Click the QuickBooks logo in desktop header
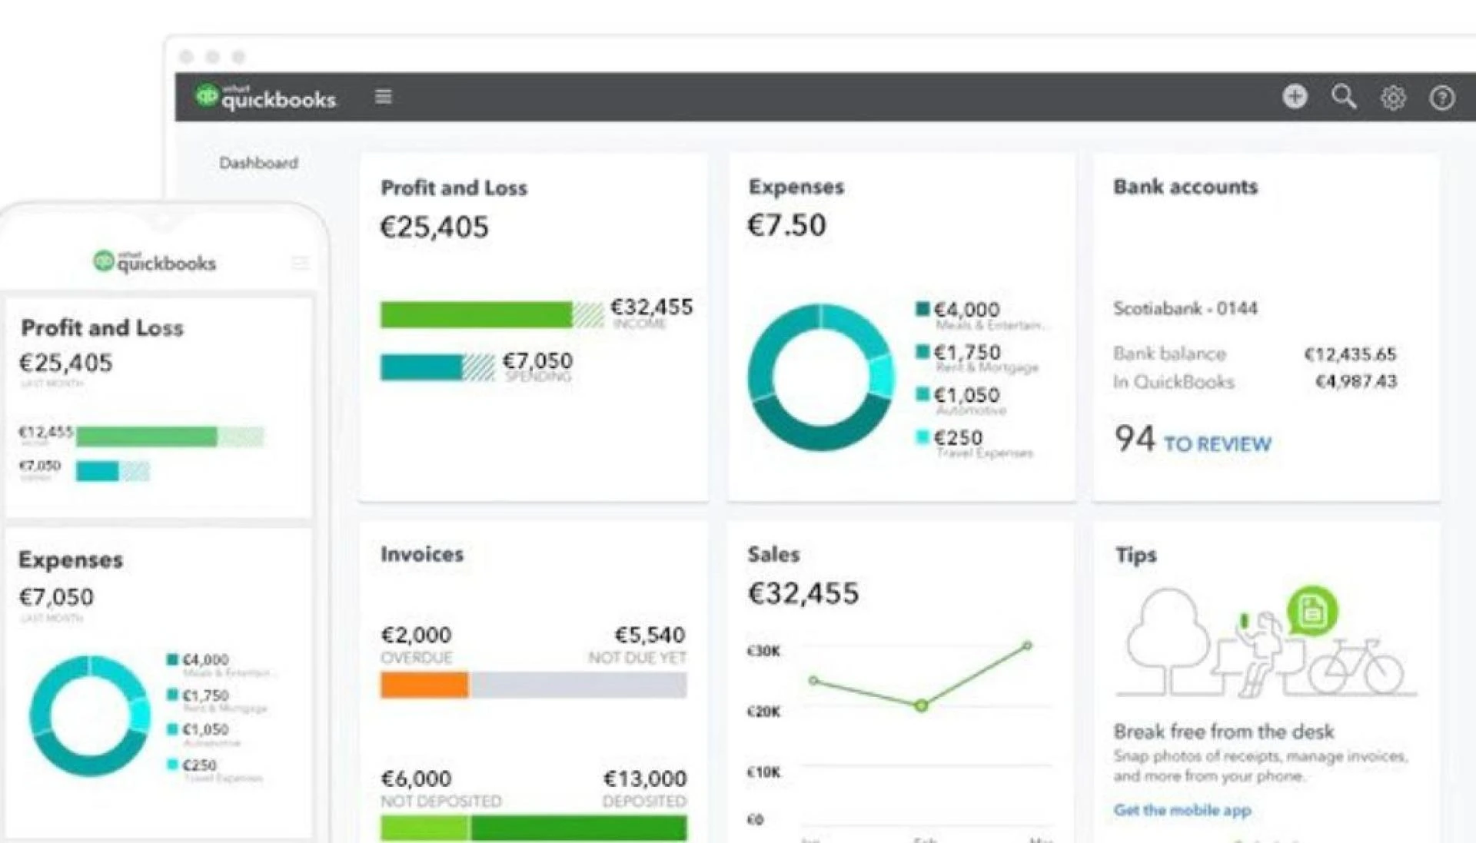This screenshot has width=1476, height=843. coord(265,98)
